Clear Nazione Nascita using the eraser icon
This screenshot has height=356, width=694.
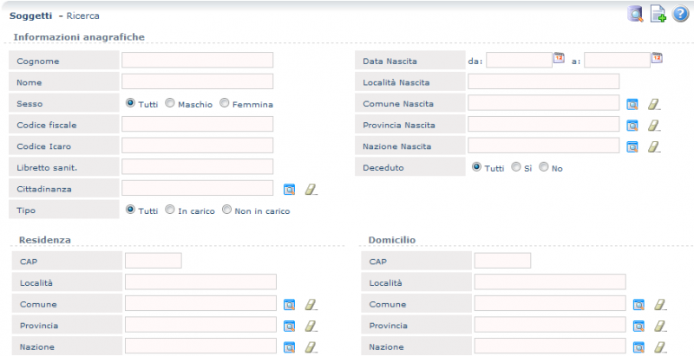[x=654, y=146]
